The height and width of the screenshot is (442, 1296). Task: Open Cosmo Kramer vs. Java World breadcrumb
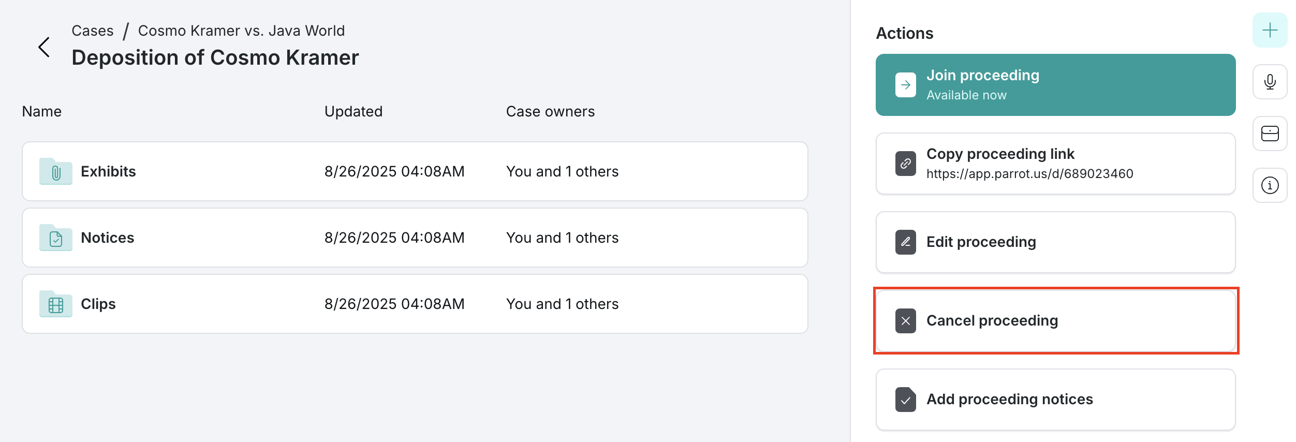(x=241, y=31)
